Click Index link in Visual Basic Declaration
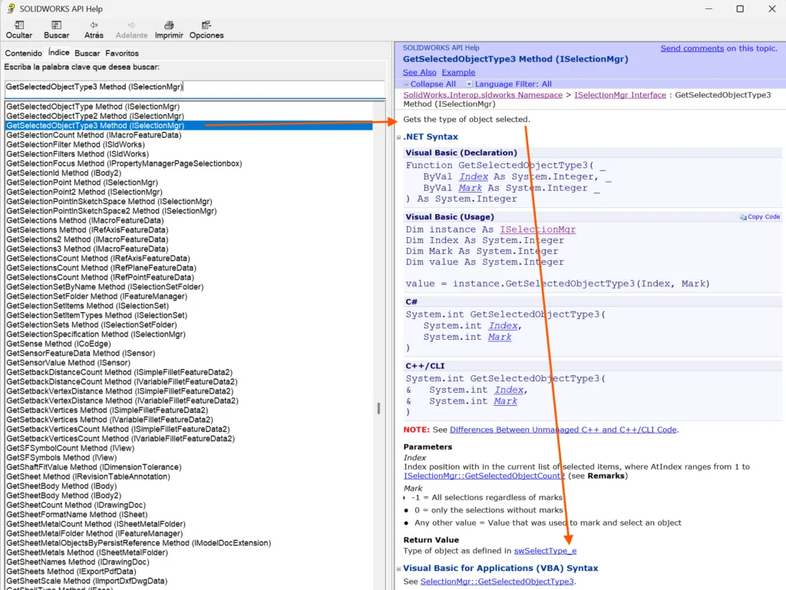This screenshot has width=786, height=590. coord(473,176)
